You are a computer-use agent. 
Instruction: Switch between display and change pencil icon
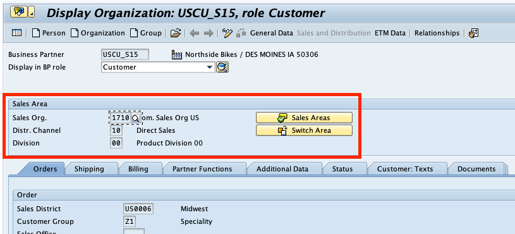(227, 33)
